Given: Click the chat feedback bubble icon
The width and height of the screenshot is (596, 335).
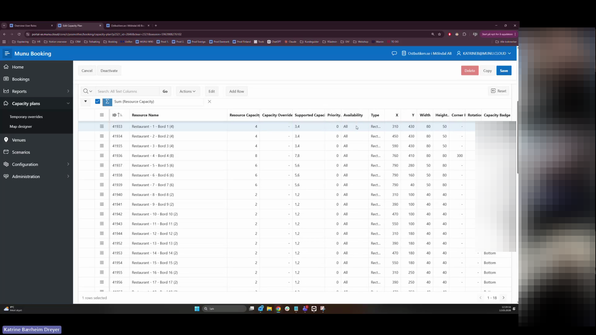Looking at the screenshot, I should point(394,53).
